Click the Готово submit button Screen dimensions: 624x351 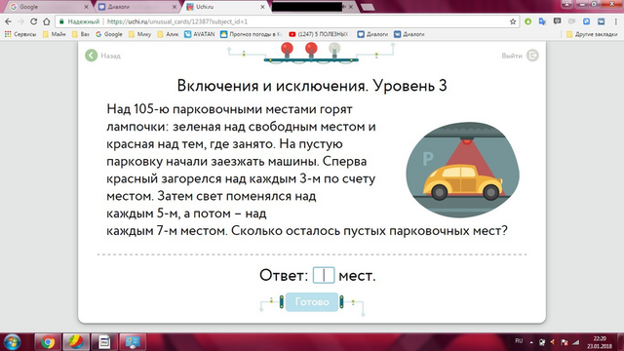point(312,302)
